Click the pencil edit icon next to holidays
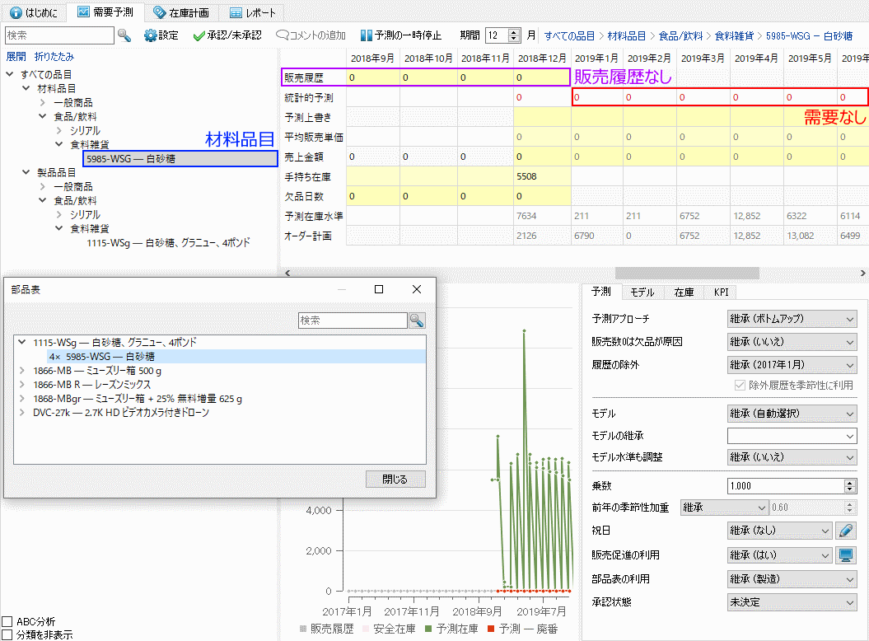Screen dimensions: 869x641 click(846, 531)
